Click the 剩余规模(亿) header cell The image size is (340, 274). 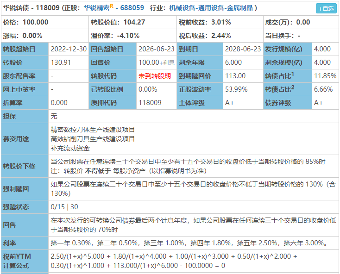point(288,62)
